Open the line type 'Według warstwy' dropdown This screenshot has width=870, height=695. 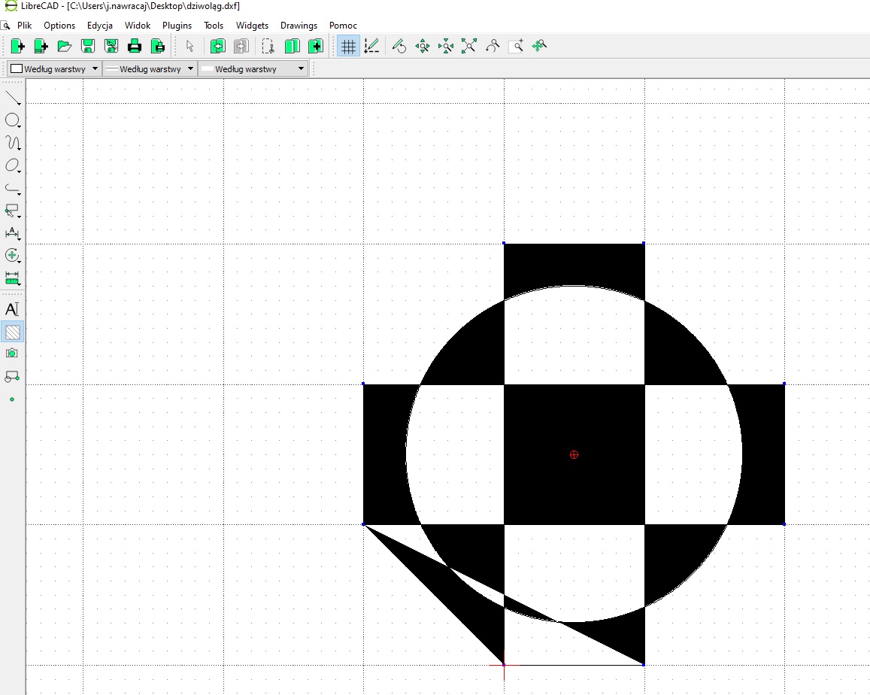253,69
